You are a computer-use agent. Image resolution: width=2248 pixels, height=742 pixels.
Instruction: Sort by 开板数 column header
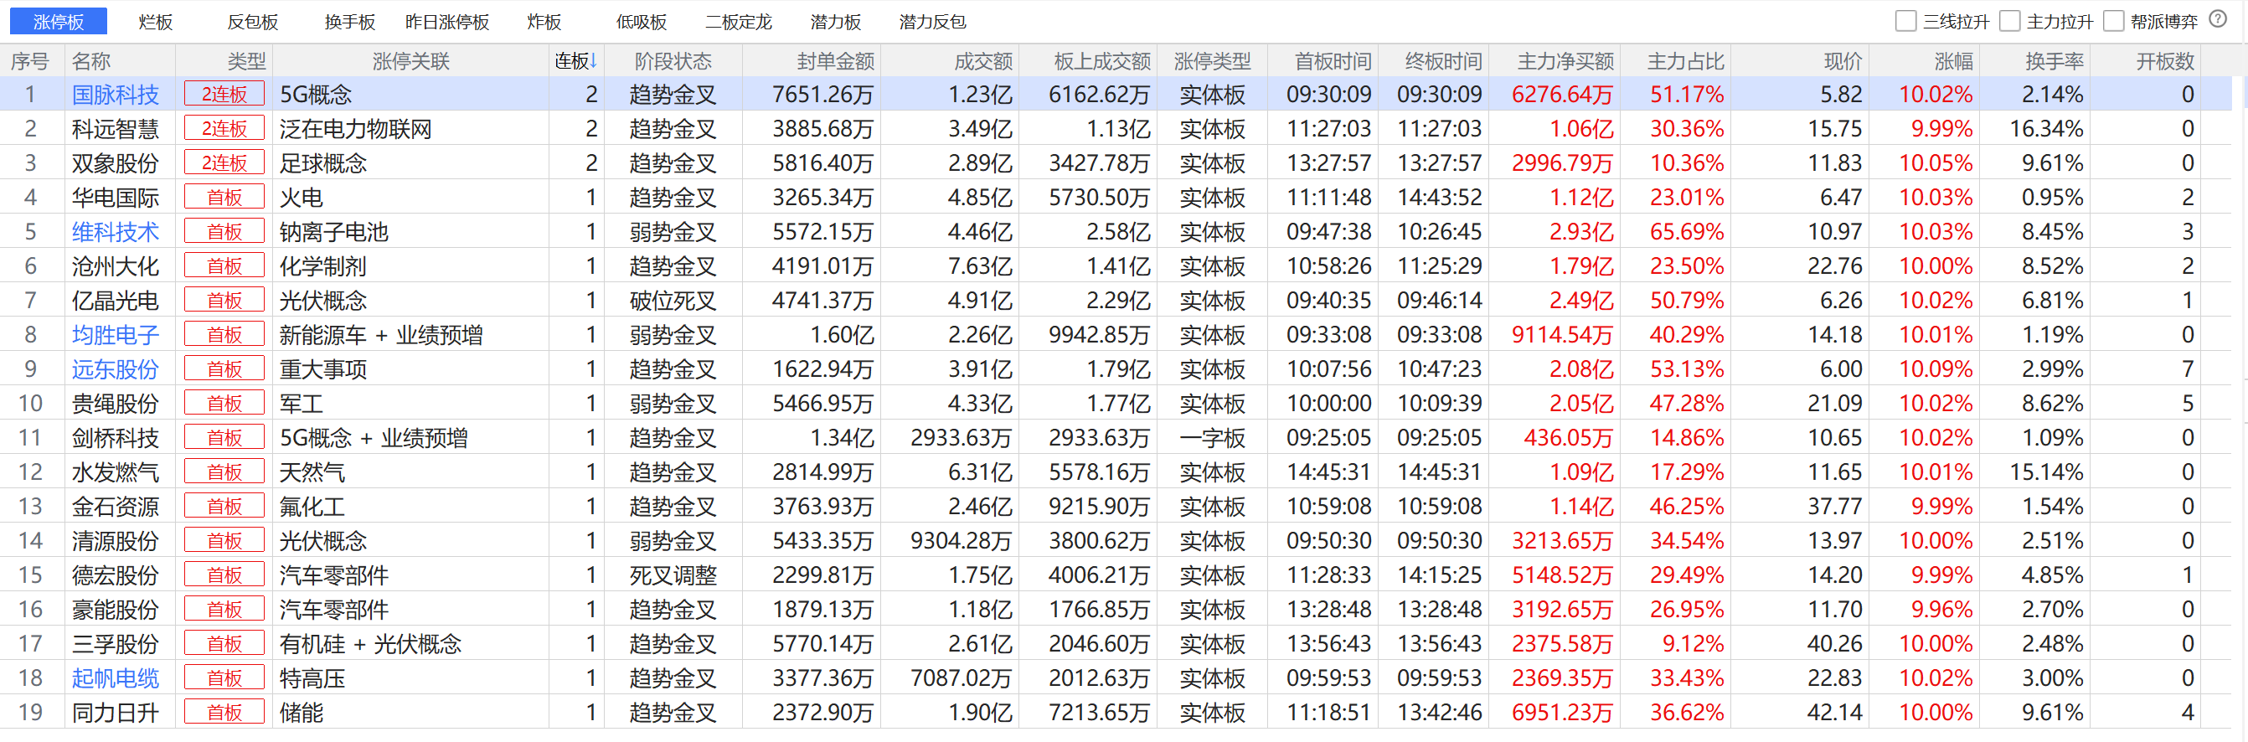(x=2165, y=61)
